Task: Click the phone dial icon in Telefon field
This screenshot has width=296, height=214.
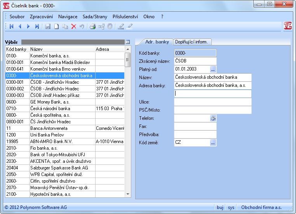Action: point(213,118)
